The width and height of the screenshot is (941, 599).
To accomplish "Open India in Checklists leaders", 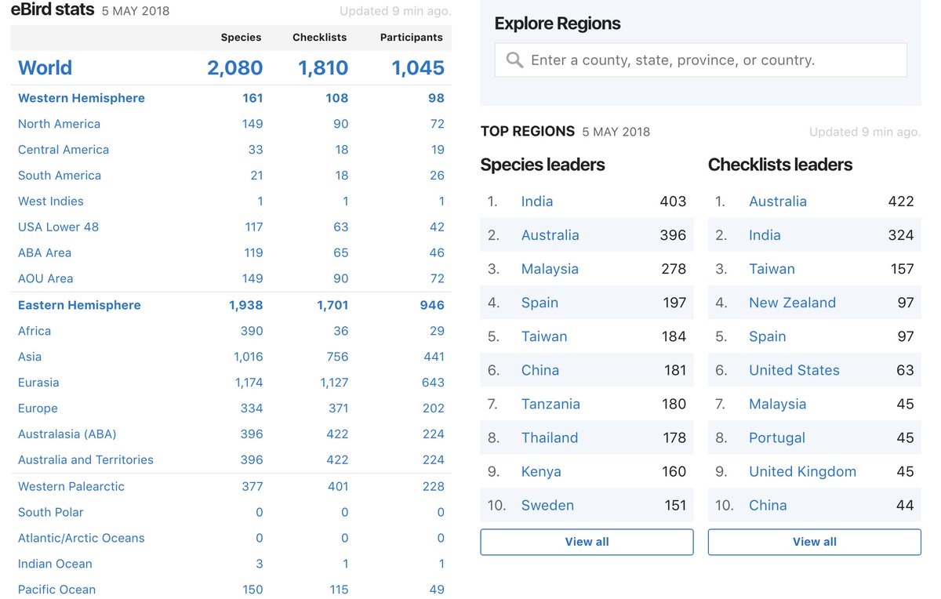I will pyautogui.click(x=765, y=235).
